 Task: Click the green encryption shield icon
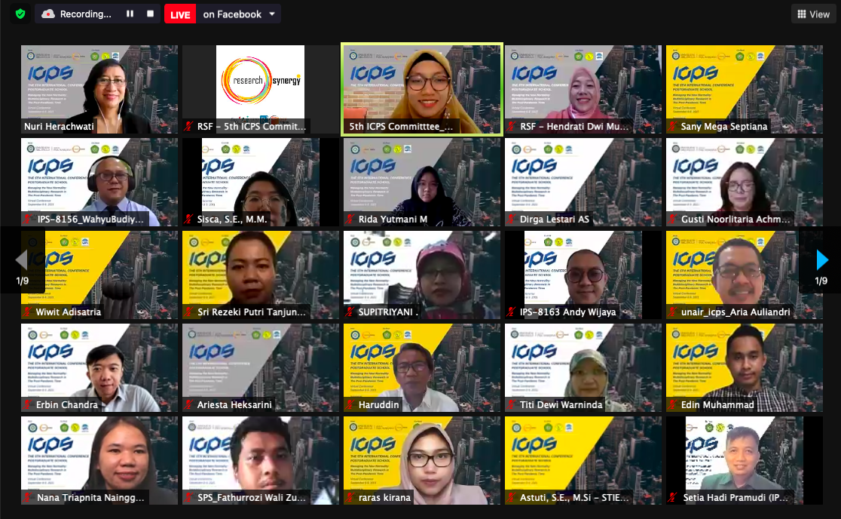tap(20, 14)
